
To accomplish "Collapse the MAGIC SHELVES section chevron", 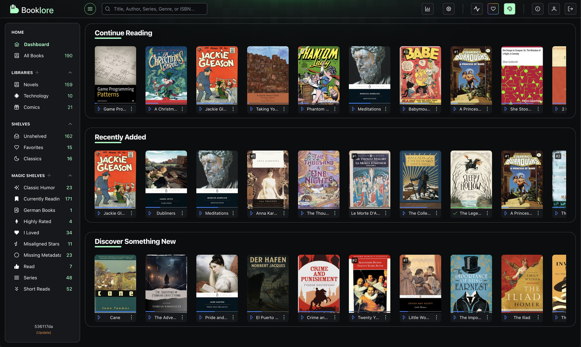I will (x=70, y=175).
